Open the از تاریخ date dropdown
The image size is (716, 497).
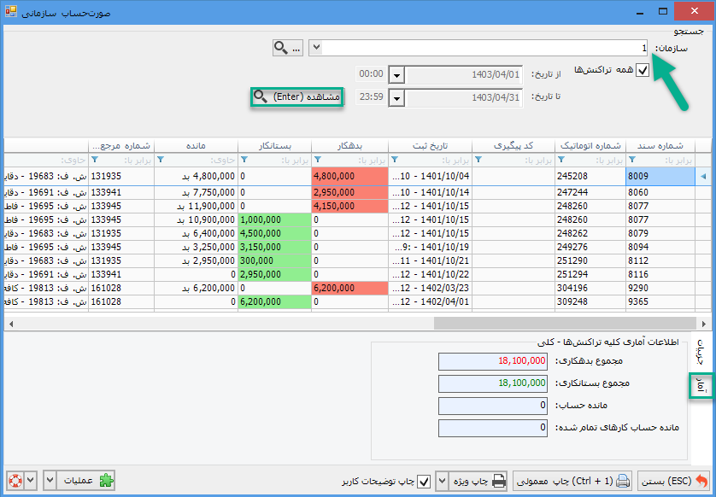(396, 75)
